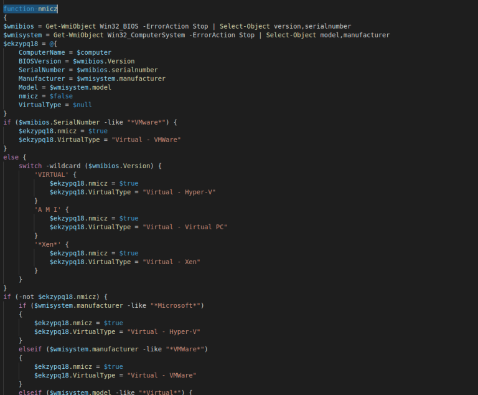Click the 'A M I' case string

47,210
